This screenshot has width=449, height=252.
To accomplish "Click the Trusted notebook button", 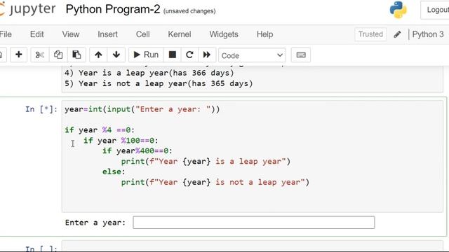I will point(370,34).
